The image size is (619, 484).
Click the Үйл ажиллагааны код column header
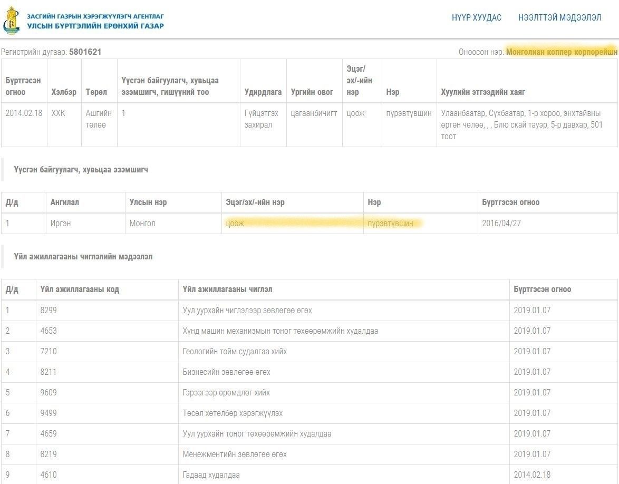[x=80, y=289]
